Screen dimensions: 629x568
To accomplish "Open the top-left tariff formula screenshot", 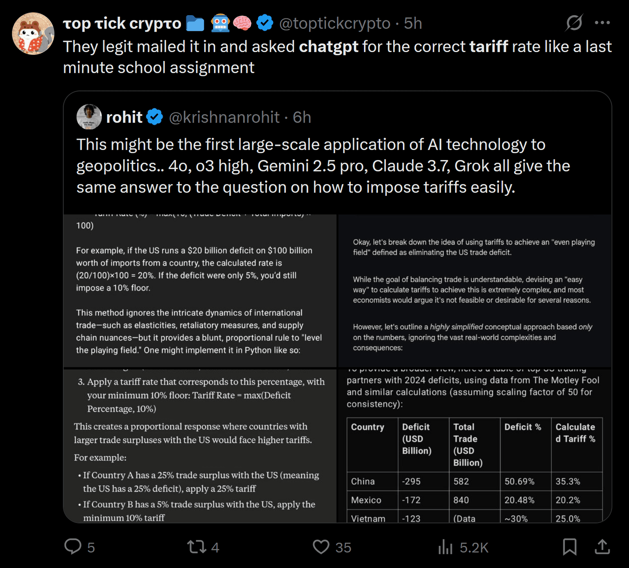I will tap(200, 290).
